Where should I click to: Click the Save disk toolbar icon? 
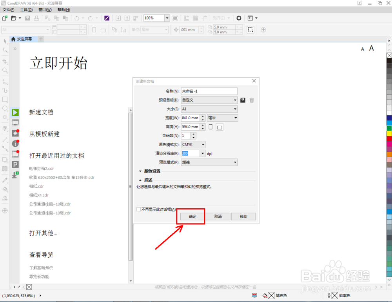[x=27, y=18]
